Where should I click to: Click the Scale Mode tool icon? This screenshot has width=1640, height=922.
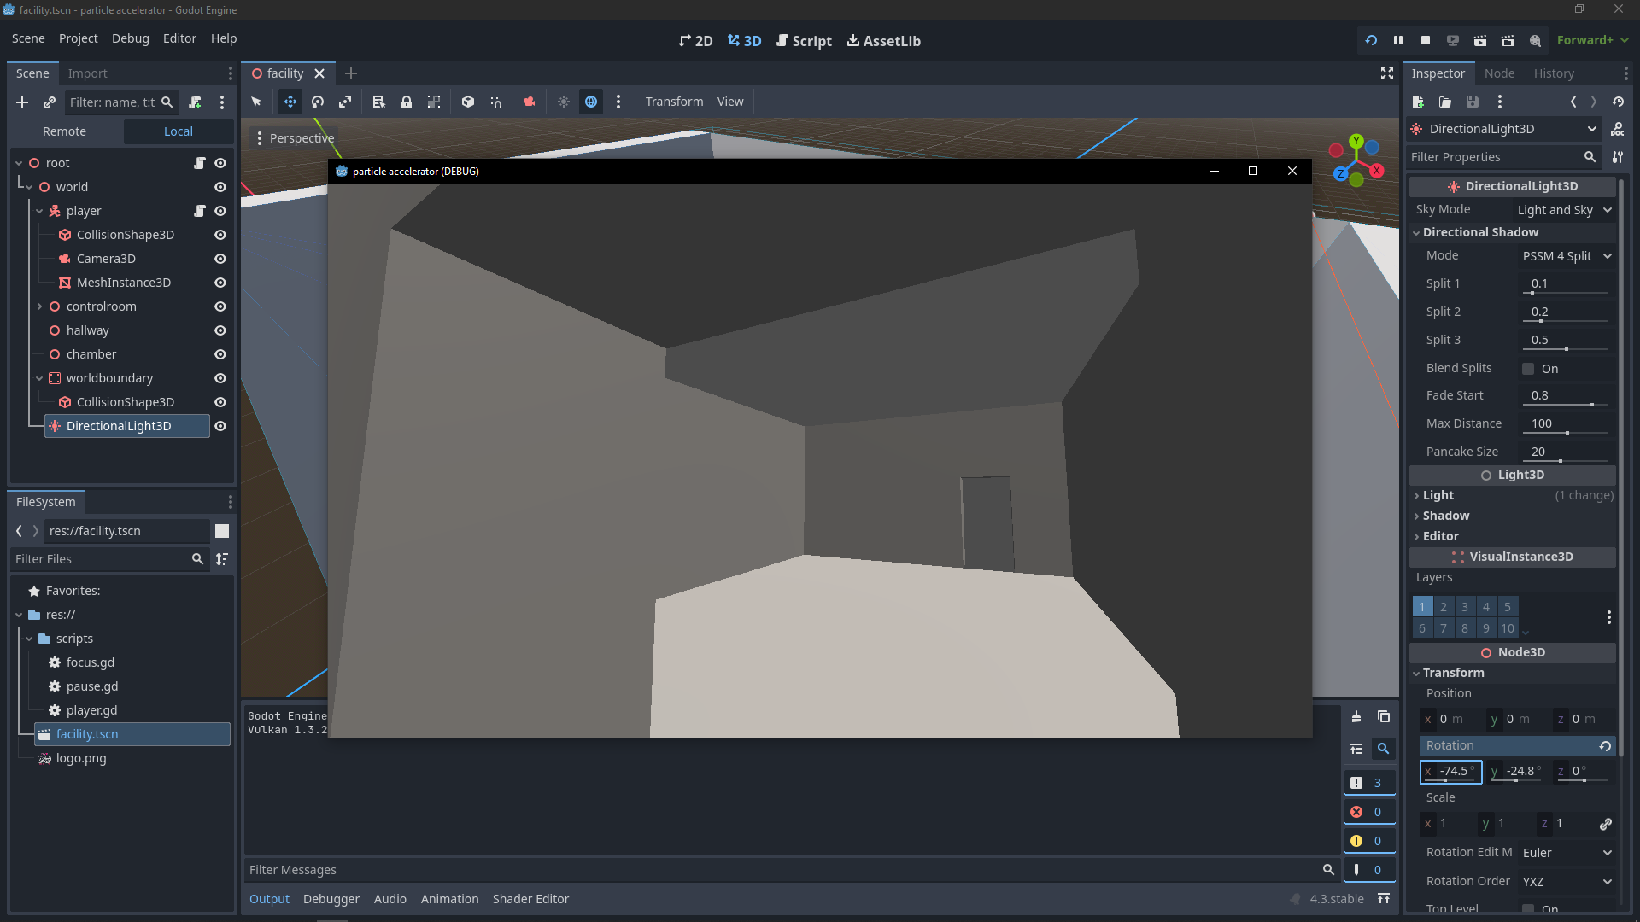(x=345, y=102)
